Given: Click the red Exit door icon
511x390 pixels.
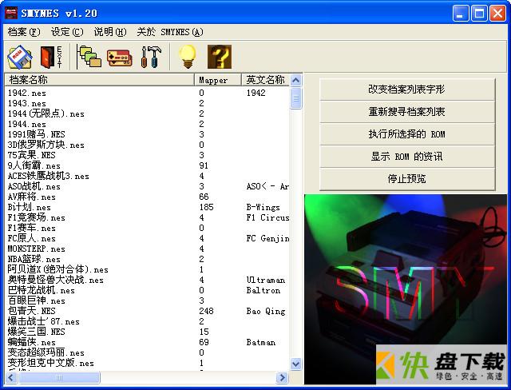Looking at the screenshot, I should 51,57.
